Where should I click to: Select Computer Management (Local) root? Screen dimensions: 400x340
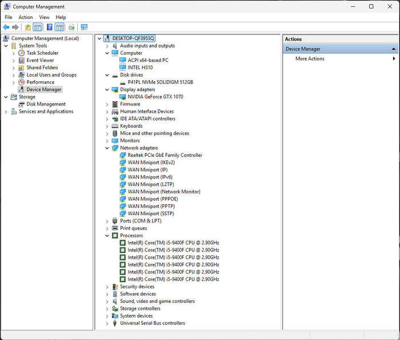click(x=45, y=38)
